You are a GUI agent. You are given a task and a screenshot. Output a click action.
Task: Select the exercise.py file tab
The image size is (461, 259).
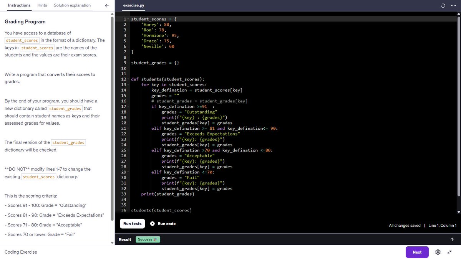(134, 6)
